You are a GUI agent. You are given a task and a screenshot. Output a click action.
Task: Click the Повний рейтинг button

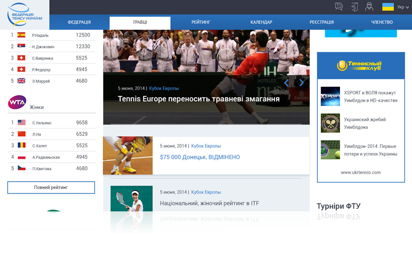[x=51, y=188]
